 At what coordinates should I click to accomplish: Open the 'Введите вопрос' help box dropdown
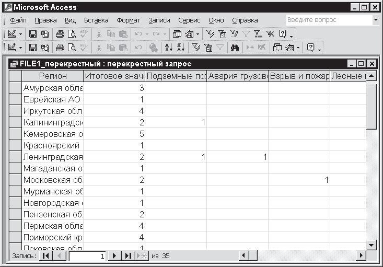[376, 20]
